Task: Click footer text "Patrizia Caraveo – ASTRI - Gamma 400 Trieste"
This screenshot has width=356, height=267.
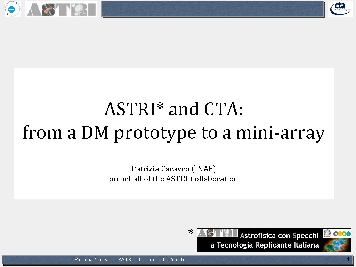Action: [130, 259]
